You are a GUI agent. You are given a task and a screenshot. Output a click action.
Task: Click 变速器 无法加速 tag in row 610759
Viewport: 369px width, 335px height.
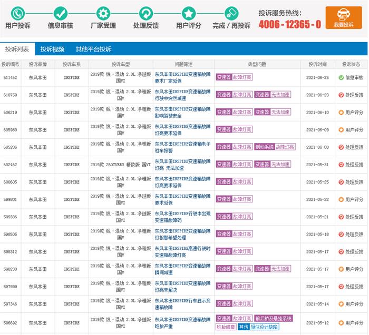click(x=273, y=95)
